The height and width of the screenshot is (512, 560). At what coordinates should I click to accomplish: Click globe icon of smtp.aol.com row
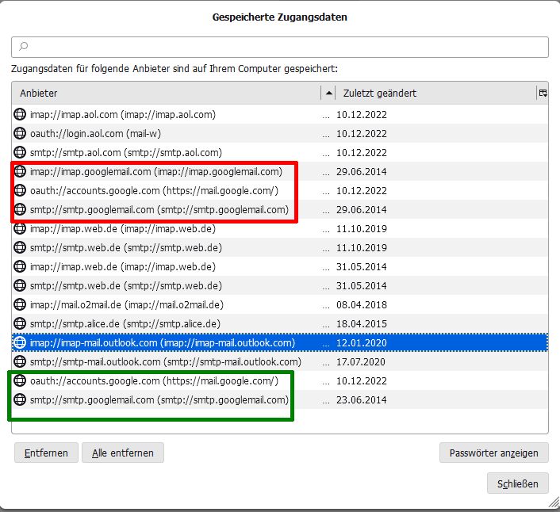(x=21, y=153)
